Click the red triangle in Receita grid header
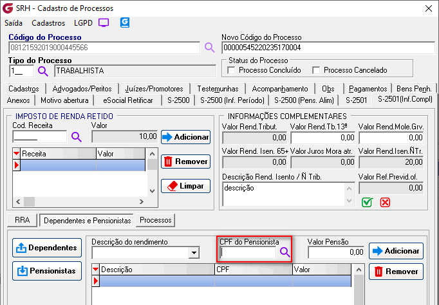The width and height of the screenshot is (439, 305). (17, 154)
